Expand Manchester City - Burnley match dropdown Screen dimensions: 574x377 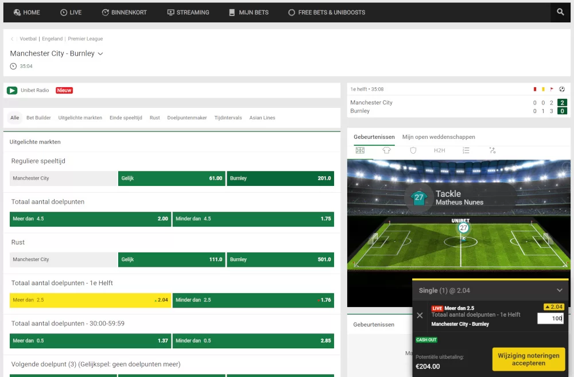[x=100, y=54]
